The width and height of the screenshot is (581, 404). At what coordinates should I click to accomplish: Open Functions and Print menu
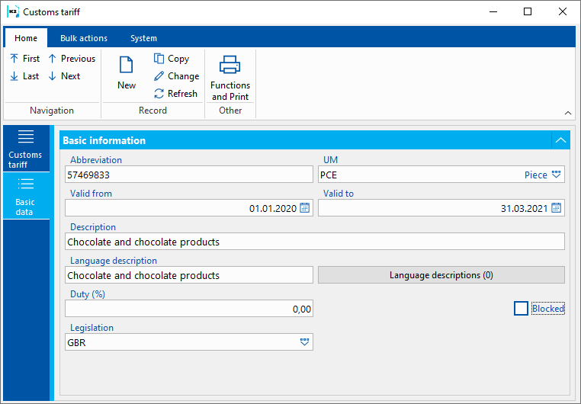click(x=230, y=78)
